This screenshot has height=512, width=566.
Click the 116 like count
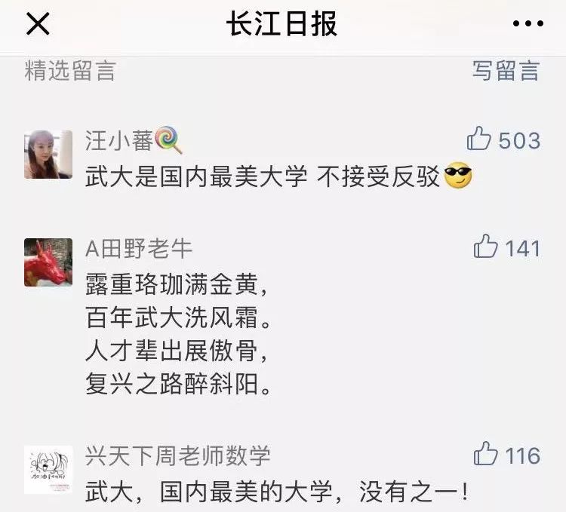tap(523, 455)
